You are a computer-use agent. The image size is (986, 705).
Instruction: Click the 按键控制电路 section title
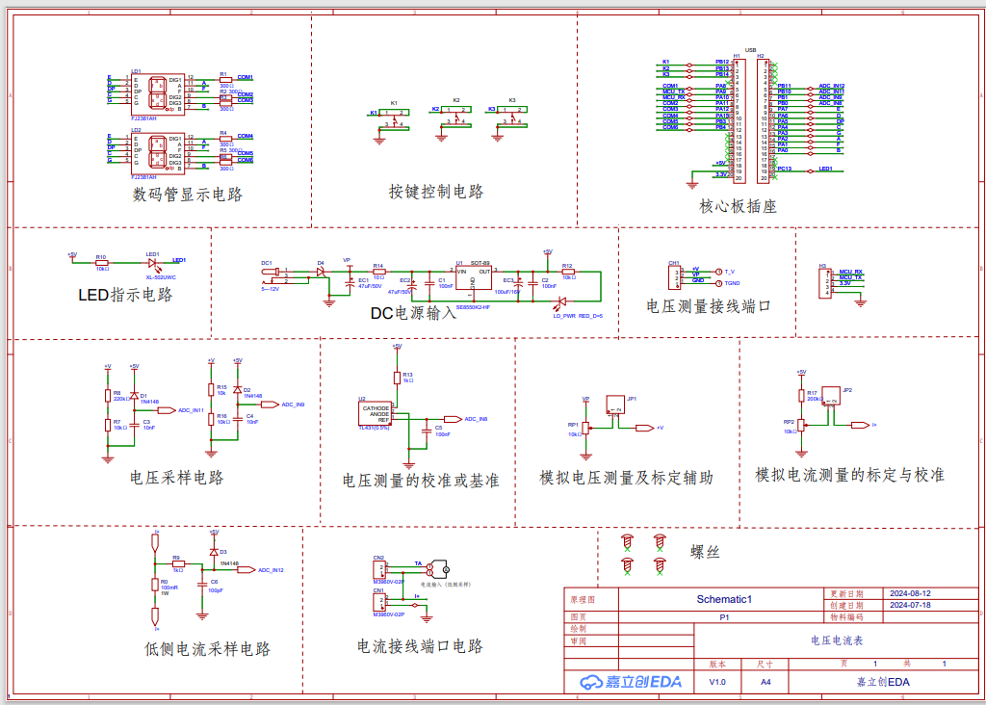[436, 192]
